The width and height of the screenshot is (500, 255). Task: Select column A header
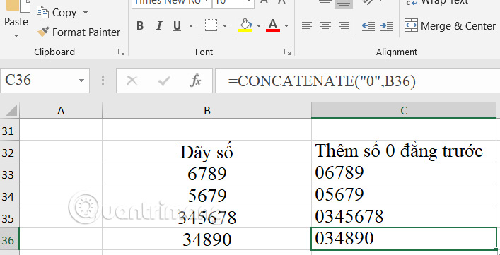(61, 110)
